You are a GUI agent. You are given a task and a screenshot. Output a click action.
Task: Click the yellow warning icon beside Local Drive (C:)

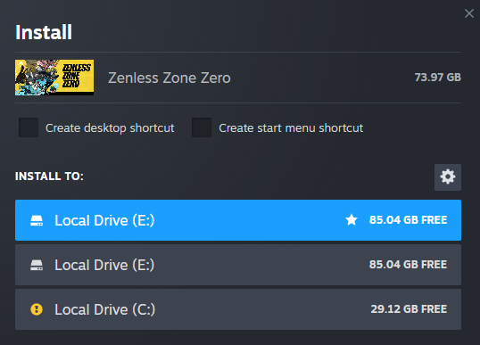(x=37, y=309)
